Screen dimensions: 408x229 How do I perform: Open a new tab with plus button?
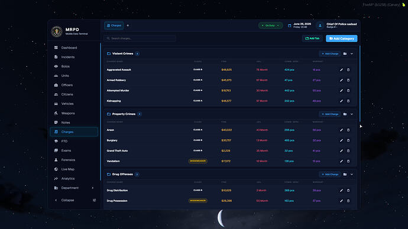tap(128, 25)
